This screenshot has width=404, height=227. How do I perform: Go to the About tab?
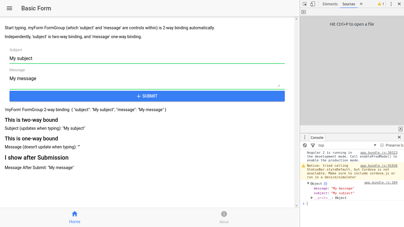click(x=224, y=217)
